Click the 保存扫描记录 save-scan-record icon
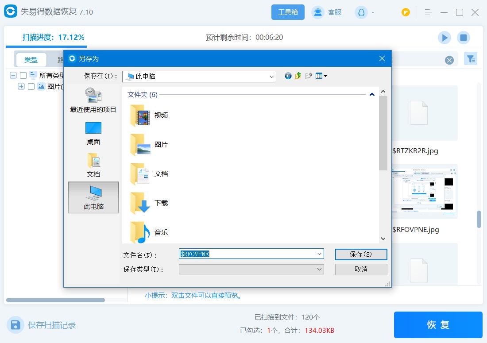 pyautogui.click(x=15, y=325)
